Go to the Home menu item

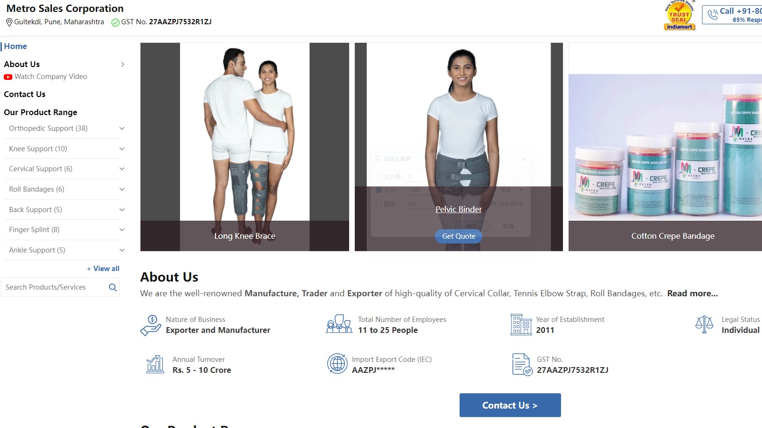coord(15,46)
